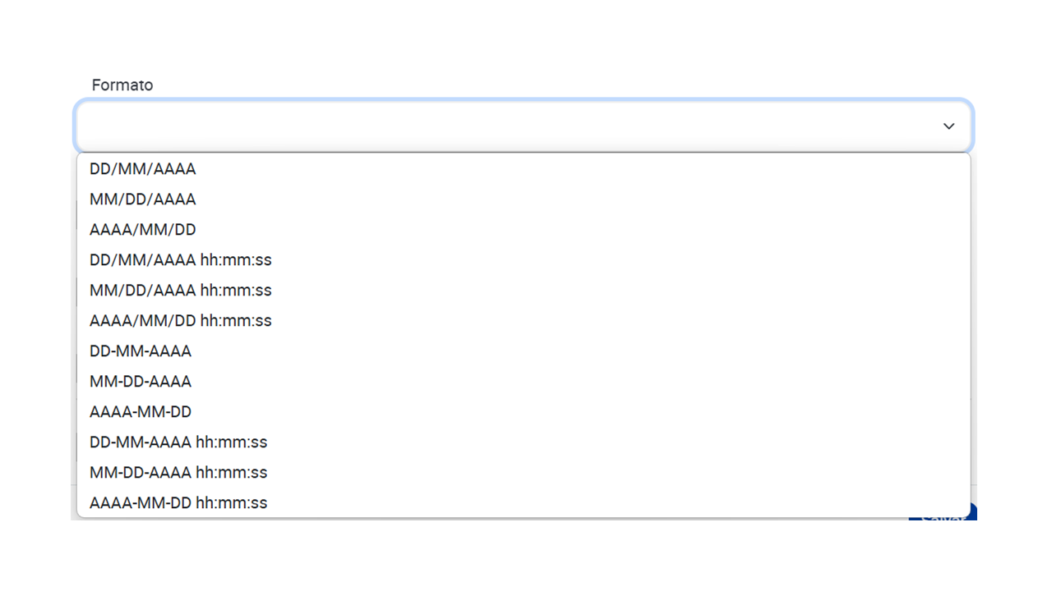
Task: Click the partially hidden Salvar button
Action: (x=942, y=513)
